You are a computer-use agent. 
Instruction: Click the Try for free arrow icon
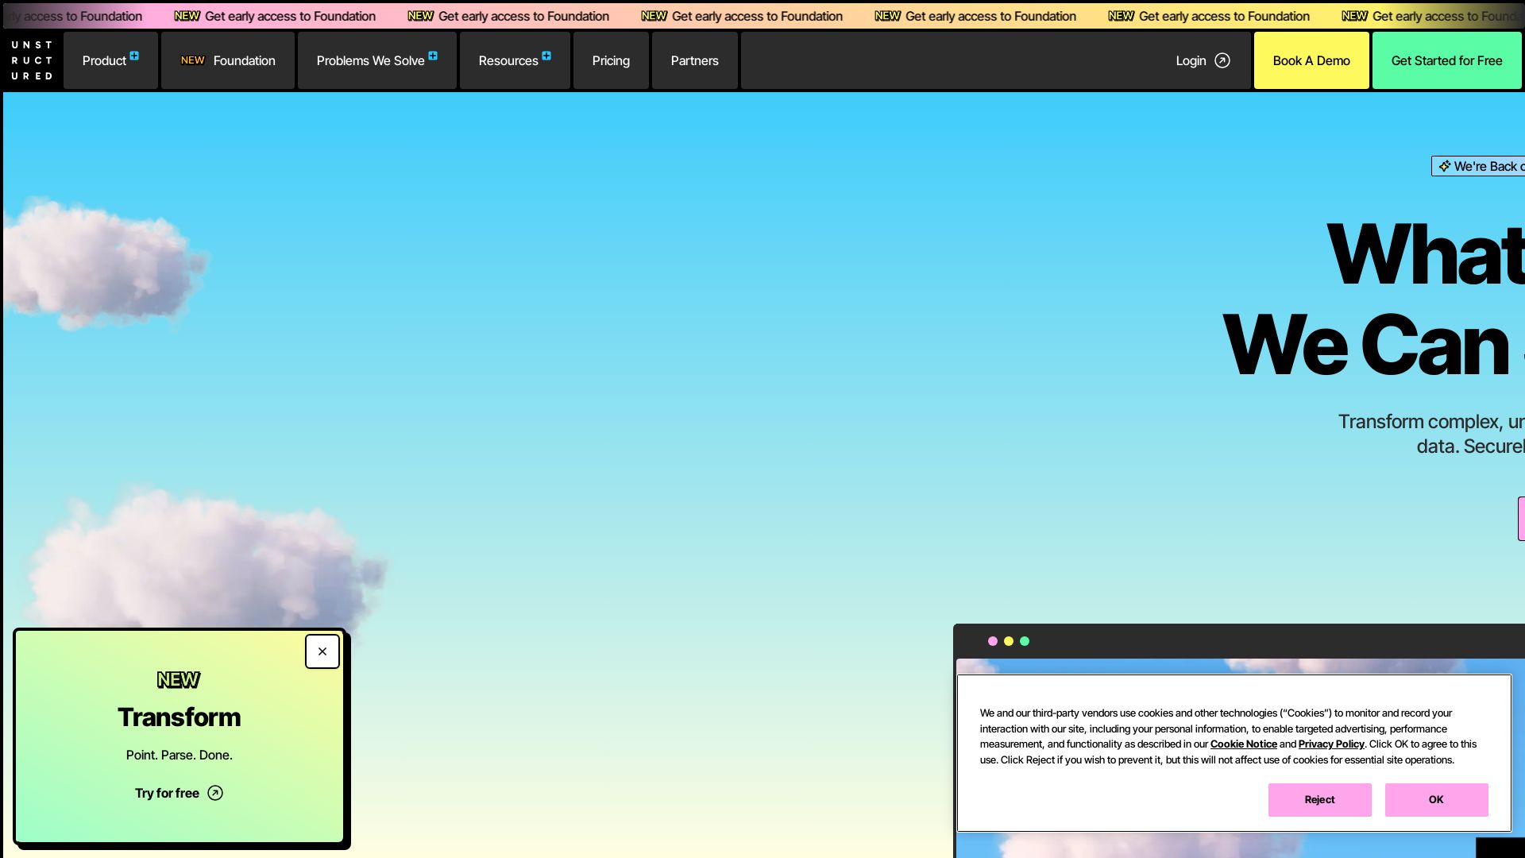(215, 793)
